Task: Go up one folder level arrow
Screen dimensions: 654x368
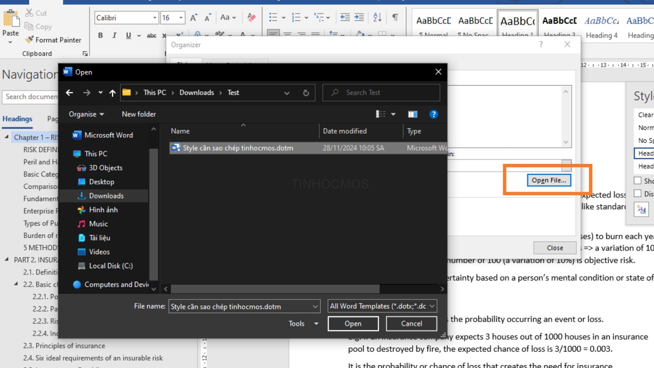Action: [112, 93]
